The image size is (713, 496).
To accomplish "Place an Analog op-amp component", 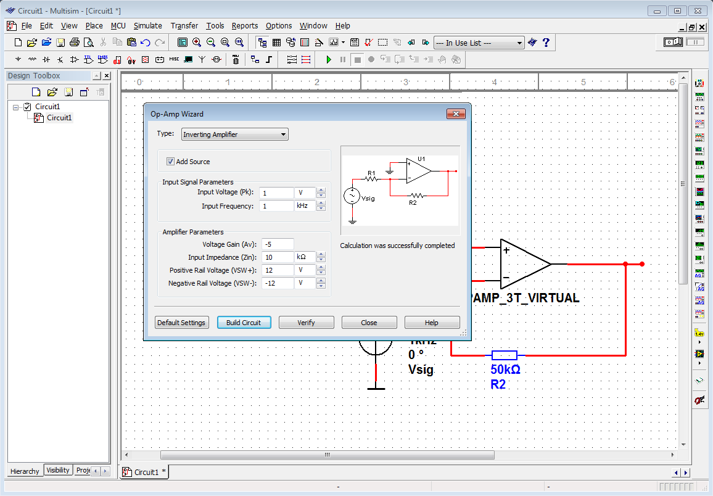I will (x=75, y=60).
